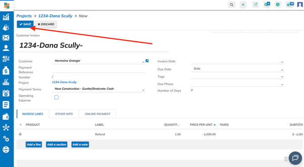Click the DISCARD button

[46, 24]
